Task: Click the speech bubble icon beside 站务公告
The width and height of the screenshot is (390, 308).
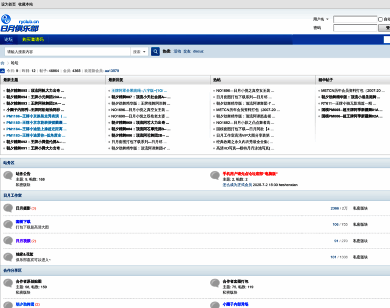Action: [x=8, y=175]
